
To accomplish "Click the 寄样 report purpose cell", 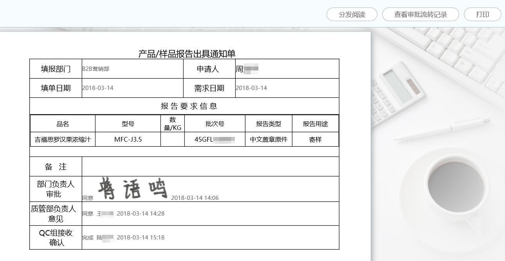I will [315, 139].
